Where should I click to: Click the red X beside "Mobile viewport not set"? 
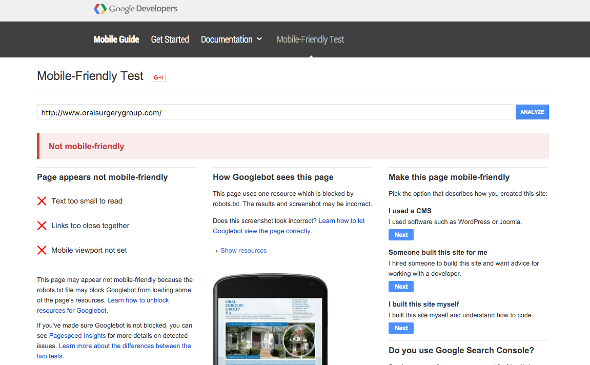42,250
